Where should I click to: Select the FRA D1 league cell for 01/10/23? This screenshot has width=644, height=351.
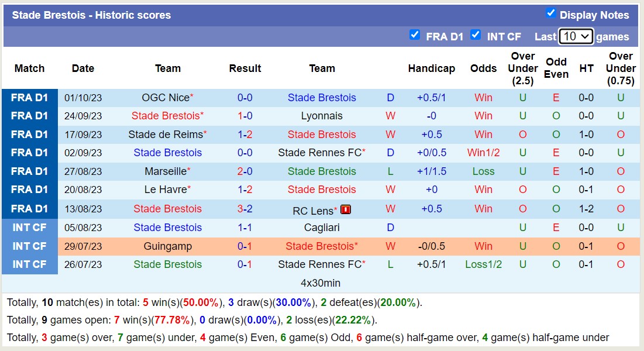pos(29,98)
